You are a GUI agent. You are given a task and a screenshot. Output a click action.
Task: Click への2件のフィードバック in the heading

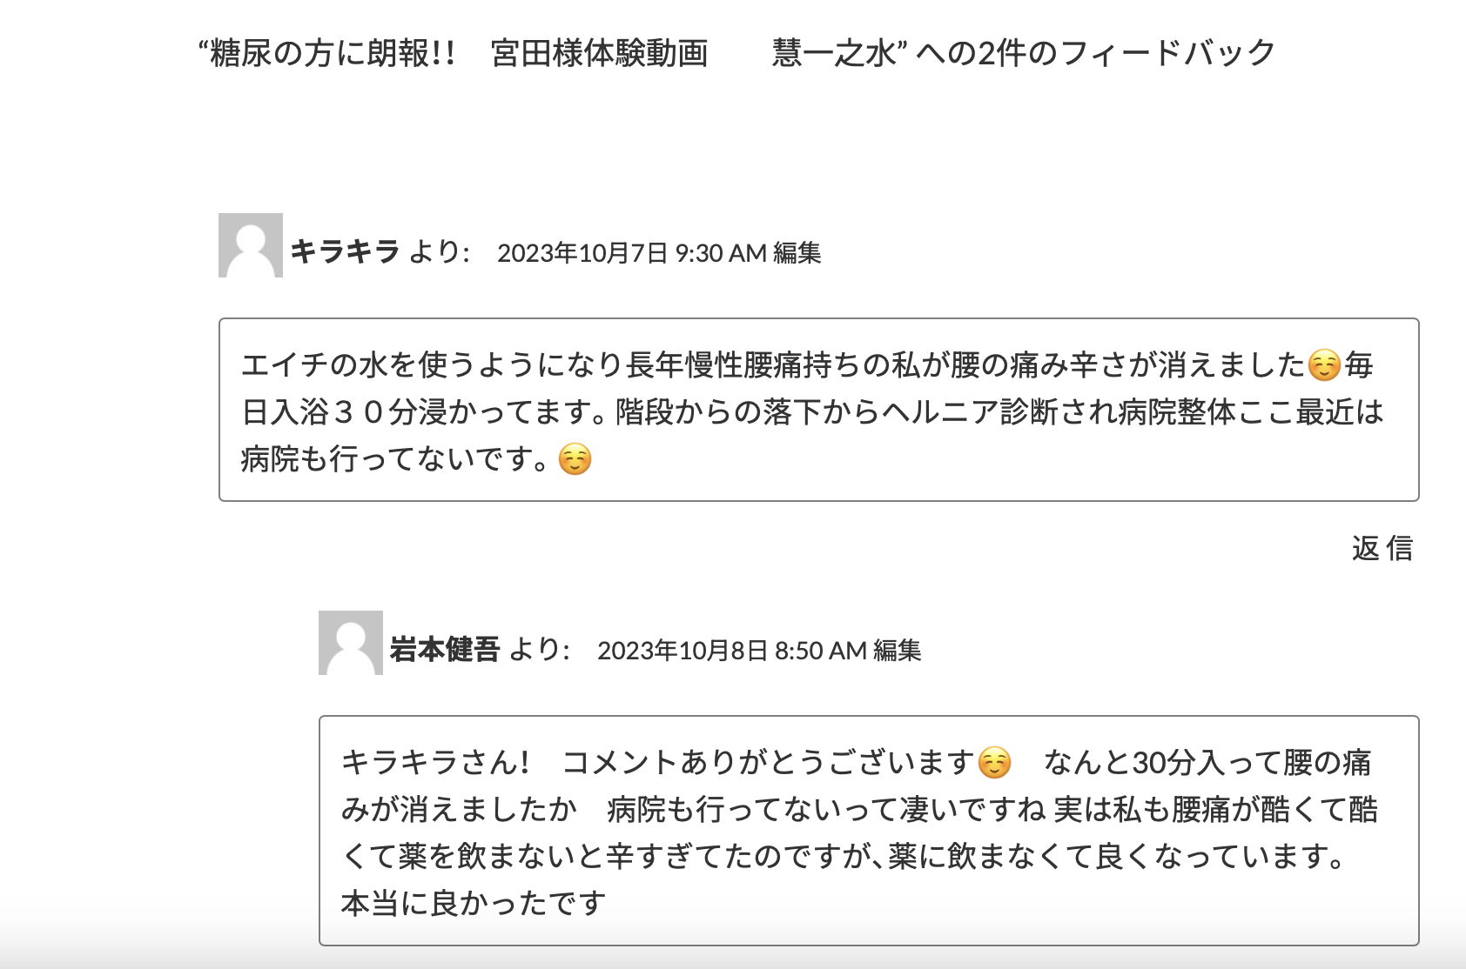pos(1095,54)
